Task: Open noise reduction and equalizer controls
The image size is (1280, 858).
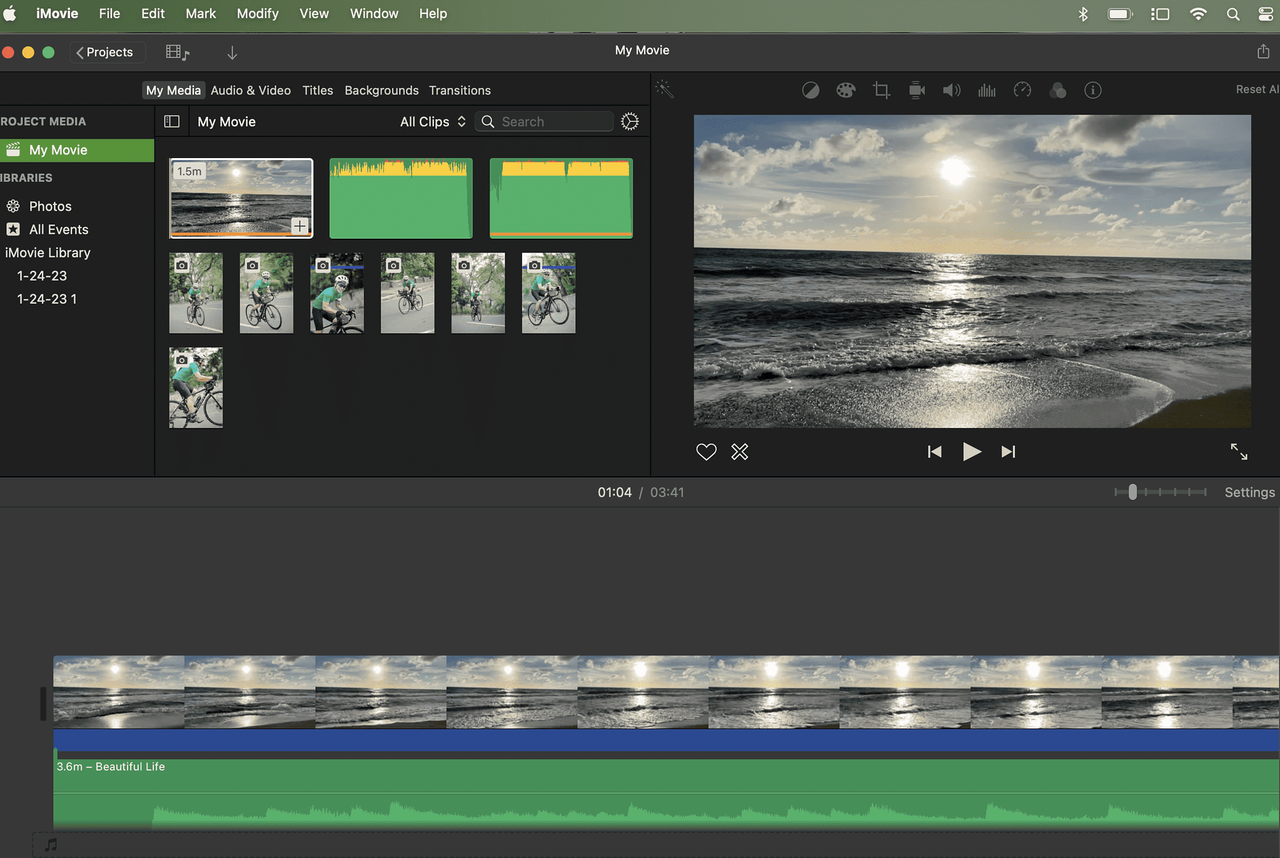Action: pyautogui.click(x=986, y=90)
